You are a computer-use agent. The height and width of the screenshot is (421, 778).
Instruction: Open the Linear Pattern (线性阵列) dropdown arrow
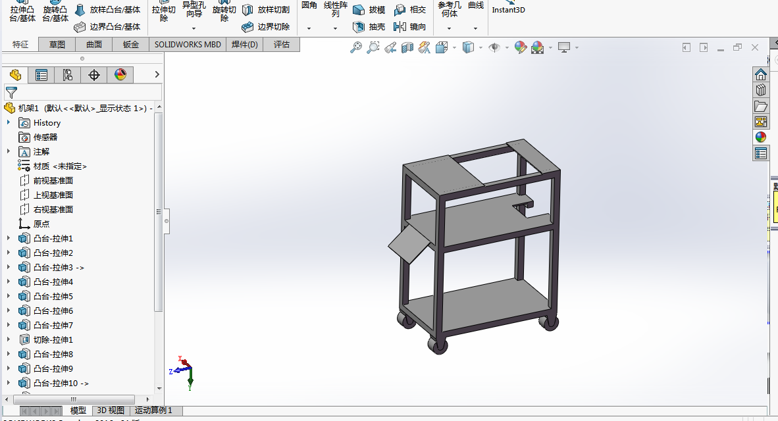336,29
